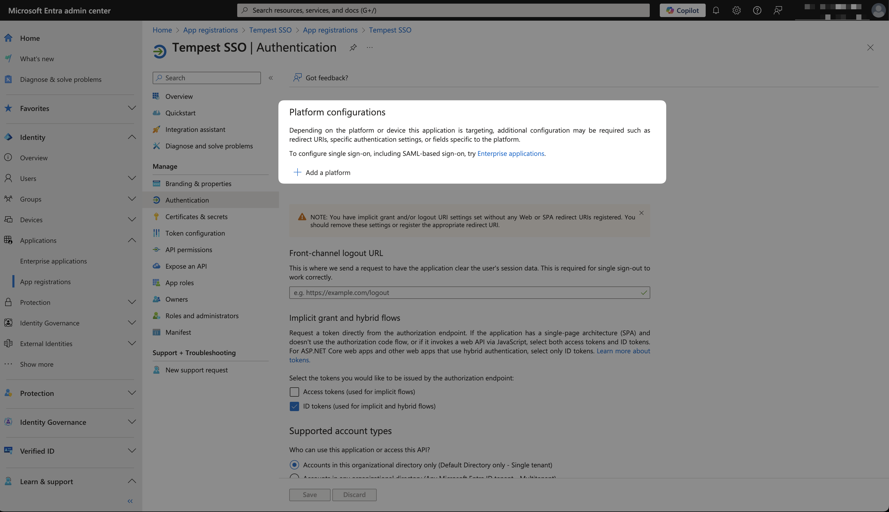Collapse the Identity section
889x512 pixels.
(132, 137)
